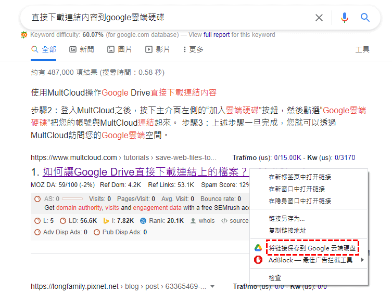
Task: Click the AS: 0 authority score bar
Action: 72,199
